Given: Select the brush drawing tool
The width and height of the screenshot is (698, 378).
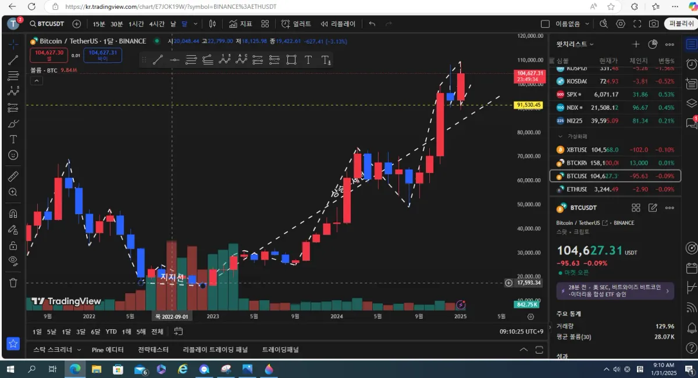Looking at the screenshot, I should coord(13,124).
